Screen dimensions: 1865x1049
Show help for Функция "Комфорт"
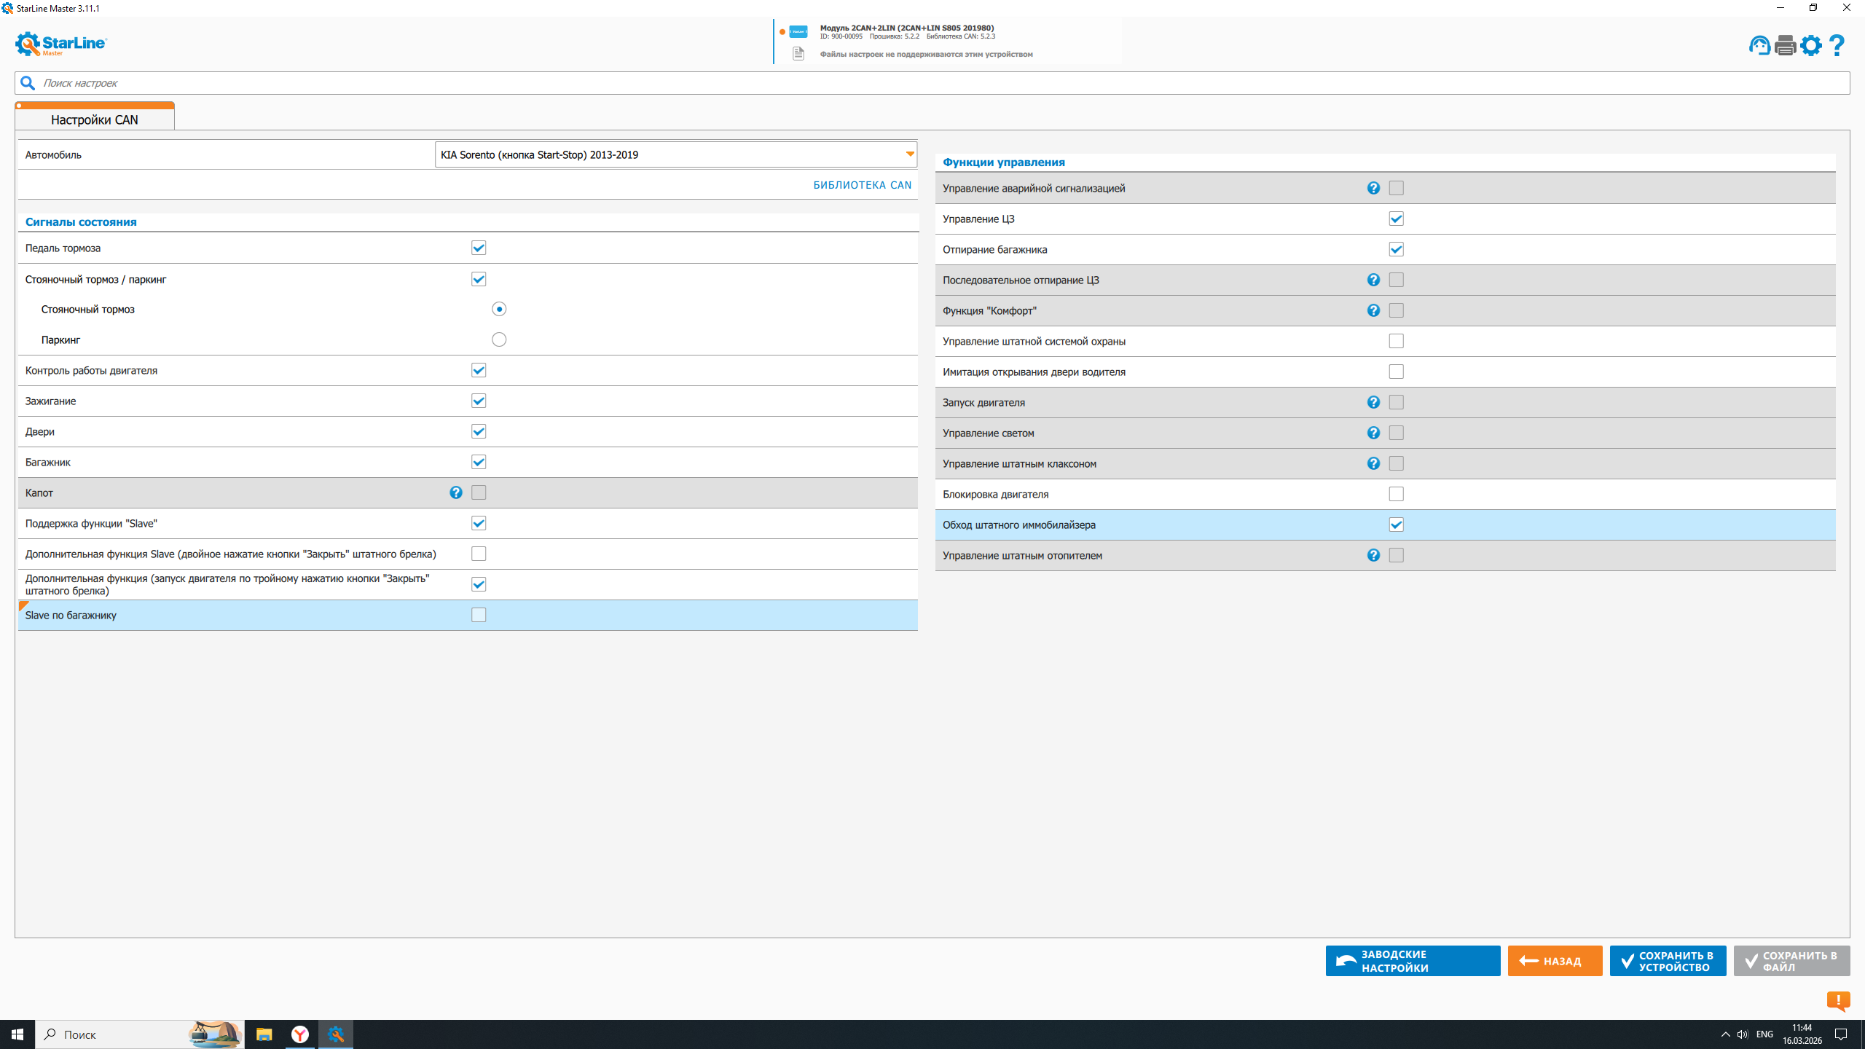[1373, 311]
